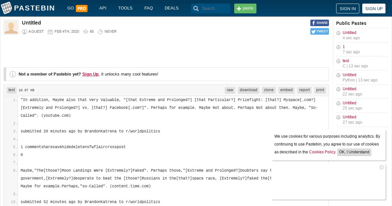The height and width of the screenshot is (206, 392).
Task: Click the search magnifier icon
Action: (x=196, y=9)
